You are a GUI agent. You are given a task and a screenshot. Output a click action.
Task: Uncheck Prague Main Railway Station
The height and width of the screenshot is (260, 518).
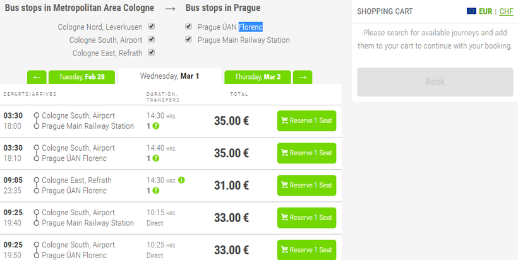tap(189, 40)
